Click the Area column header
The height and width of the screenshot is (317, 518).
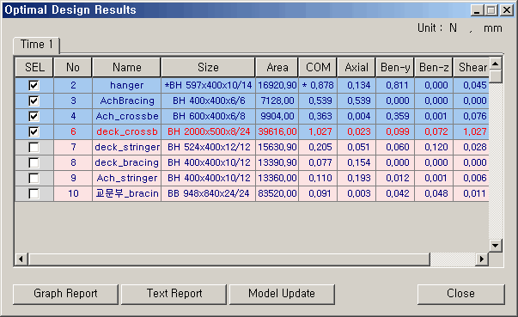[x=277, y=67]
